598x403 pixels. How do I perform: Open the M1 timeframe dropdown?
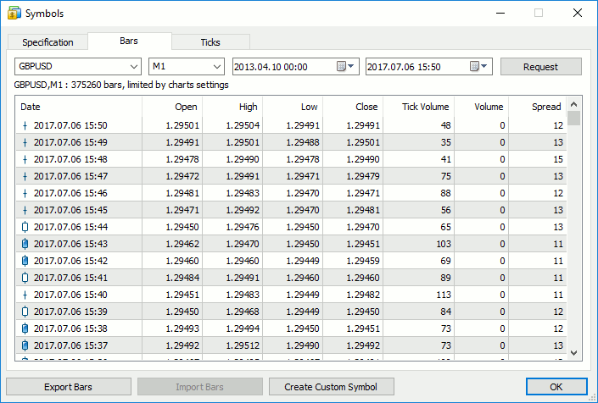point(217,67)
